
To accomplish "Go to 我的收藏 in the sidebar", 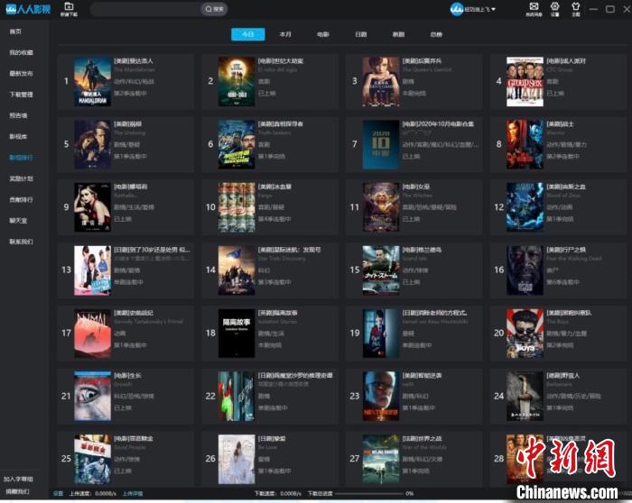I will coord(21,52).
